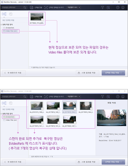Click 최근 검색된 파일 in single-file window

point(8,20)
